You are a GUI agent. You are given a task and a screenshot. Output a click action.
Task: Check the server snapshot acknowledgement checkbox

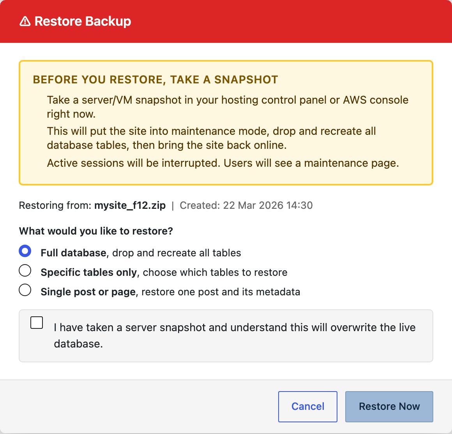pos(37,323)
